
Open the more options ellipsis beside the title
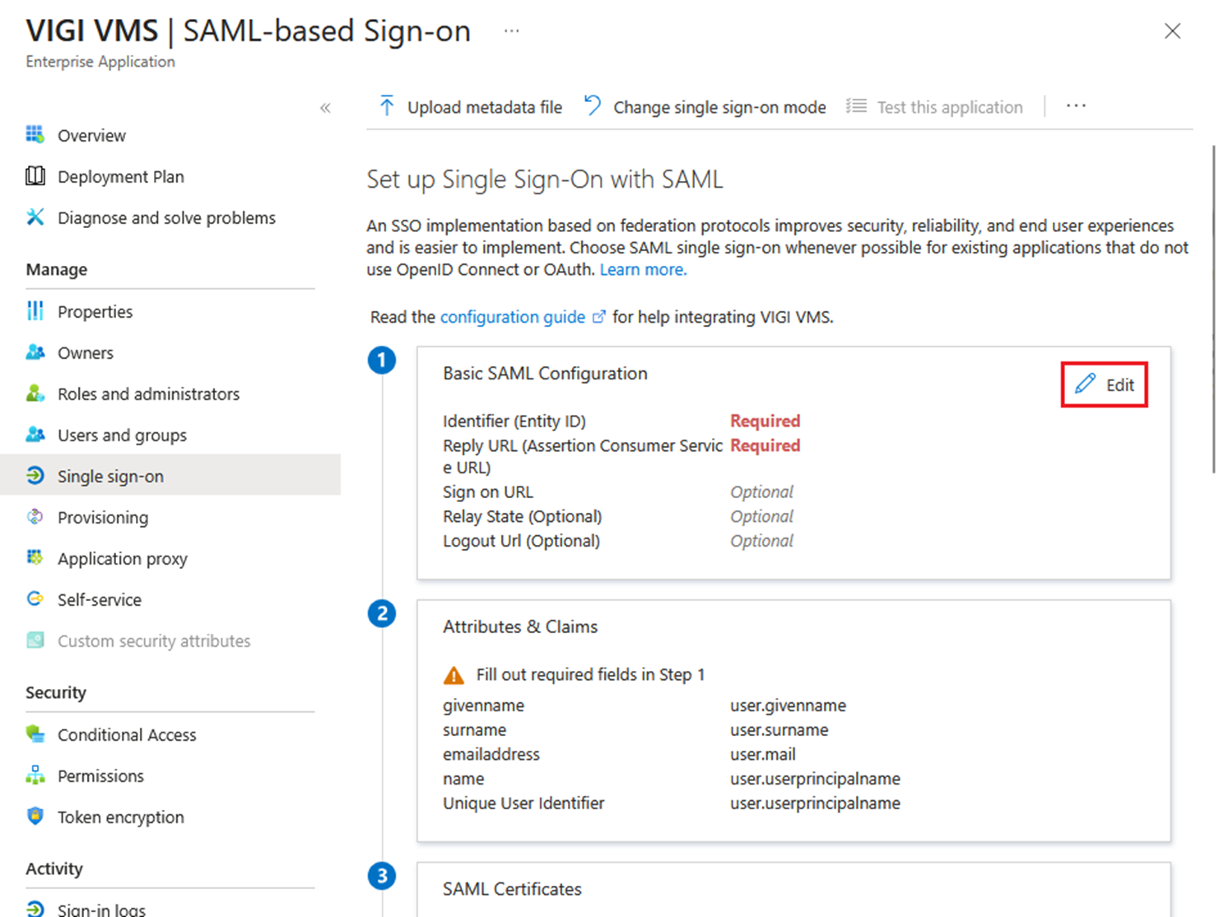coord(511,31)
